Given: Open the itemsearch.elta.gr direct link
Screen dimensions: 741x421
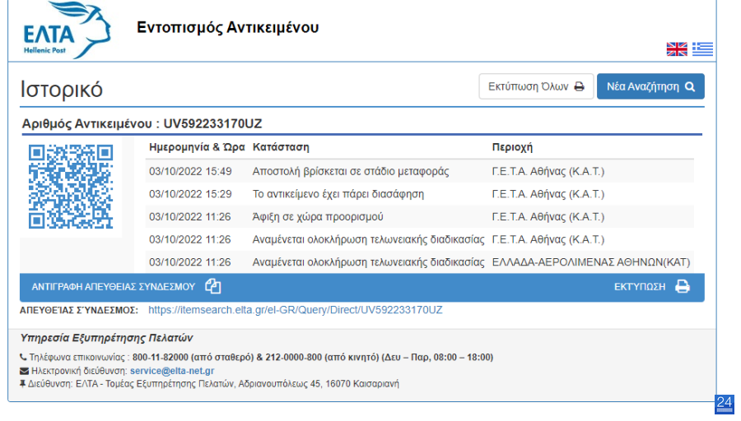Looking at the screenshot, I should tap(296, 310).
